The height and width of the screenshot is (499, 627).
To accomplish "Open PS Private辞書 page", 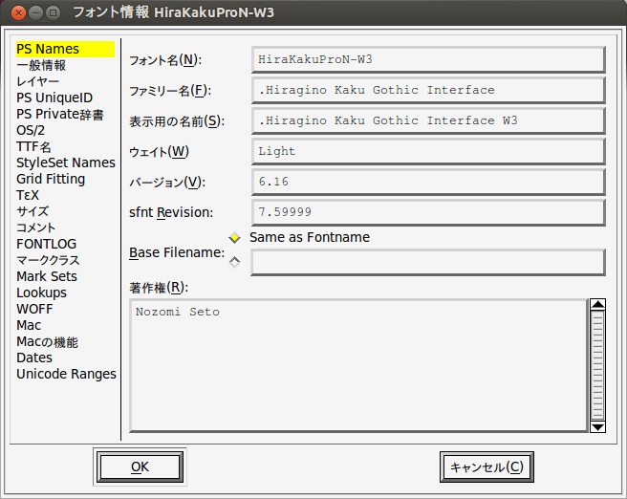I will coord(60,114).
